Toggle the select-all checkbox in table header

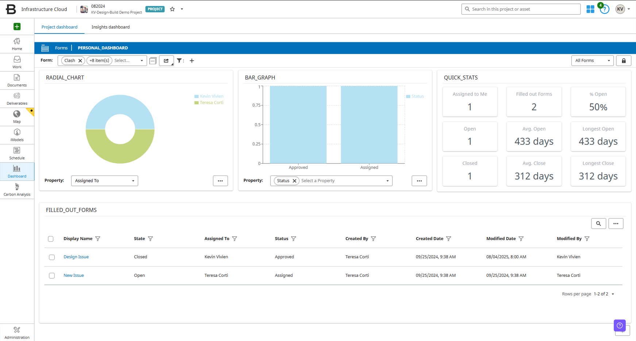point(51,239)
